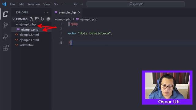The image size is (196, 110).
Task: Open the Extensions view
Action: 6,48
